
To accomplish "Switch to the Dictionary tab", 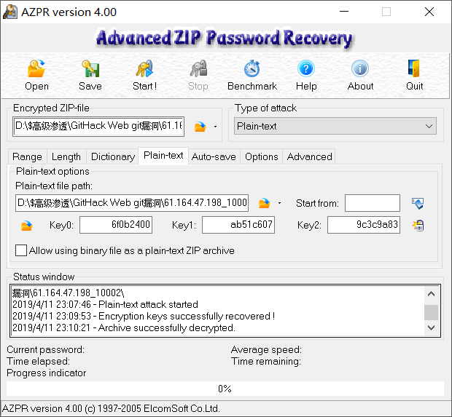I will pyautogui.click(x=113, y=157).
